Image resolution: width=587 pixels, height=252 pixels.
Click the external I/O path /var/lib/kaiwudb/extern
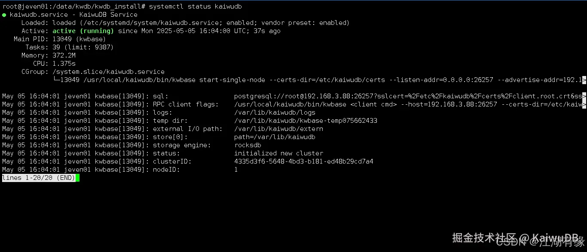click(278, 129)
